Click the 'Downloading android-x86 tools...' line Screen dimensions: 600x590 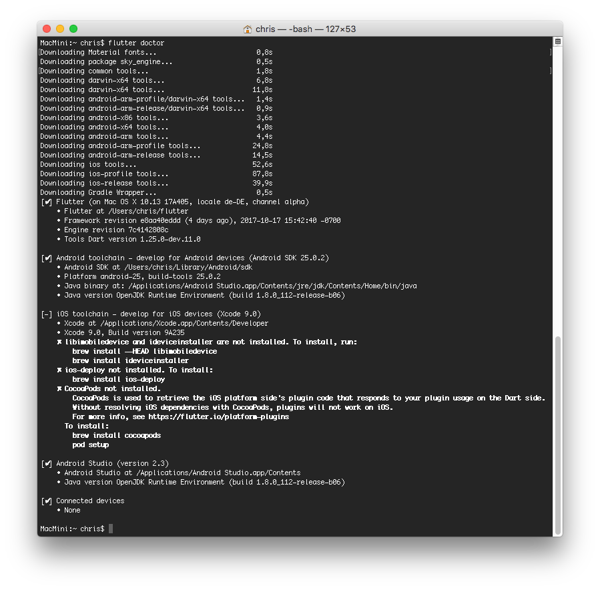156,117
